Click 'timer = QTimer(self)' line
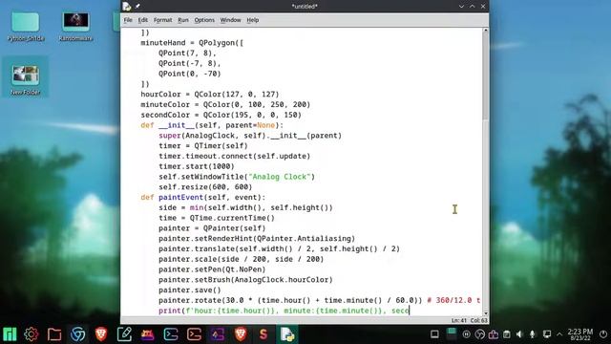Screen dimensions: 611x344 [x=203, y=146]
